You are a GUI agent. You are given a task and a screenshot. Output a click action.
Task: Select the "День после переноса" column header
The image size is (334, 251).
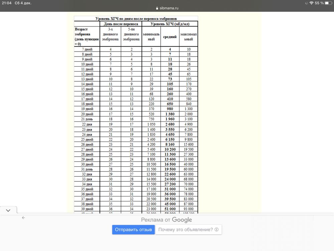121,24
